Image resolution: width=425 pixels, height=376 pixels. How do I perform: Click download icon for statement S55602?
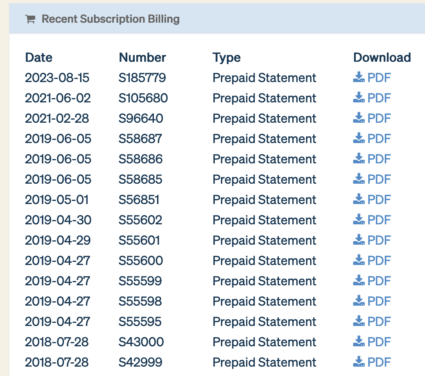(359, 220)
